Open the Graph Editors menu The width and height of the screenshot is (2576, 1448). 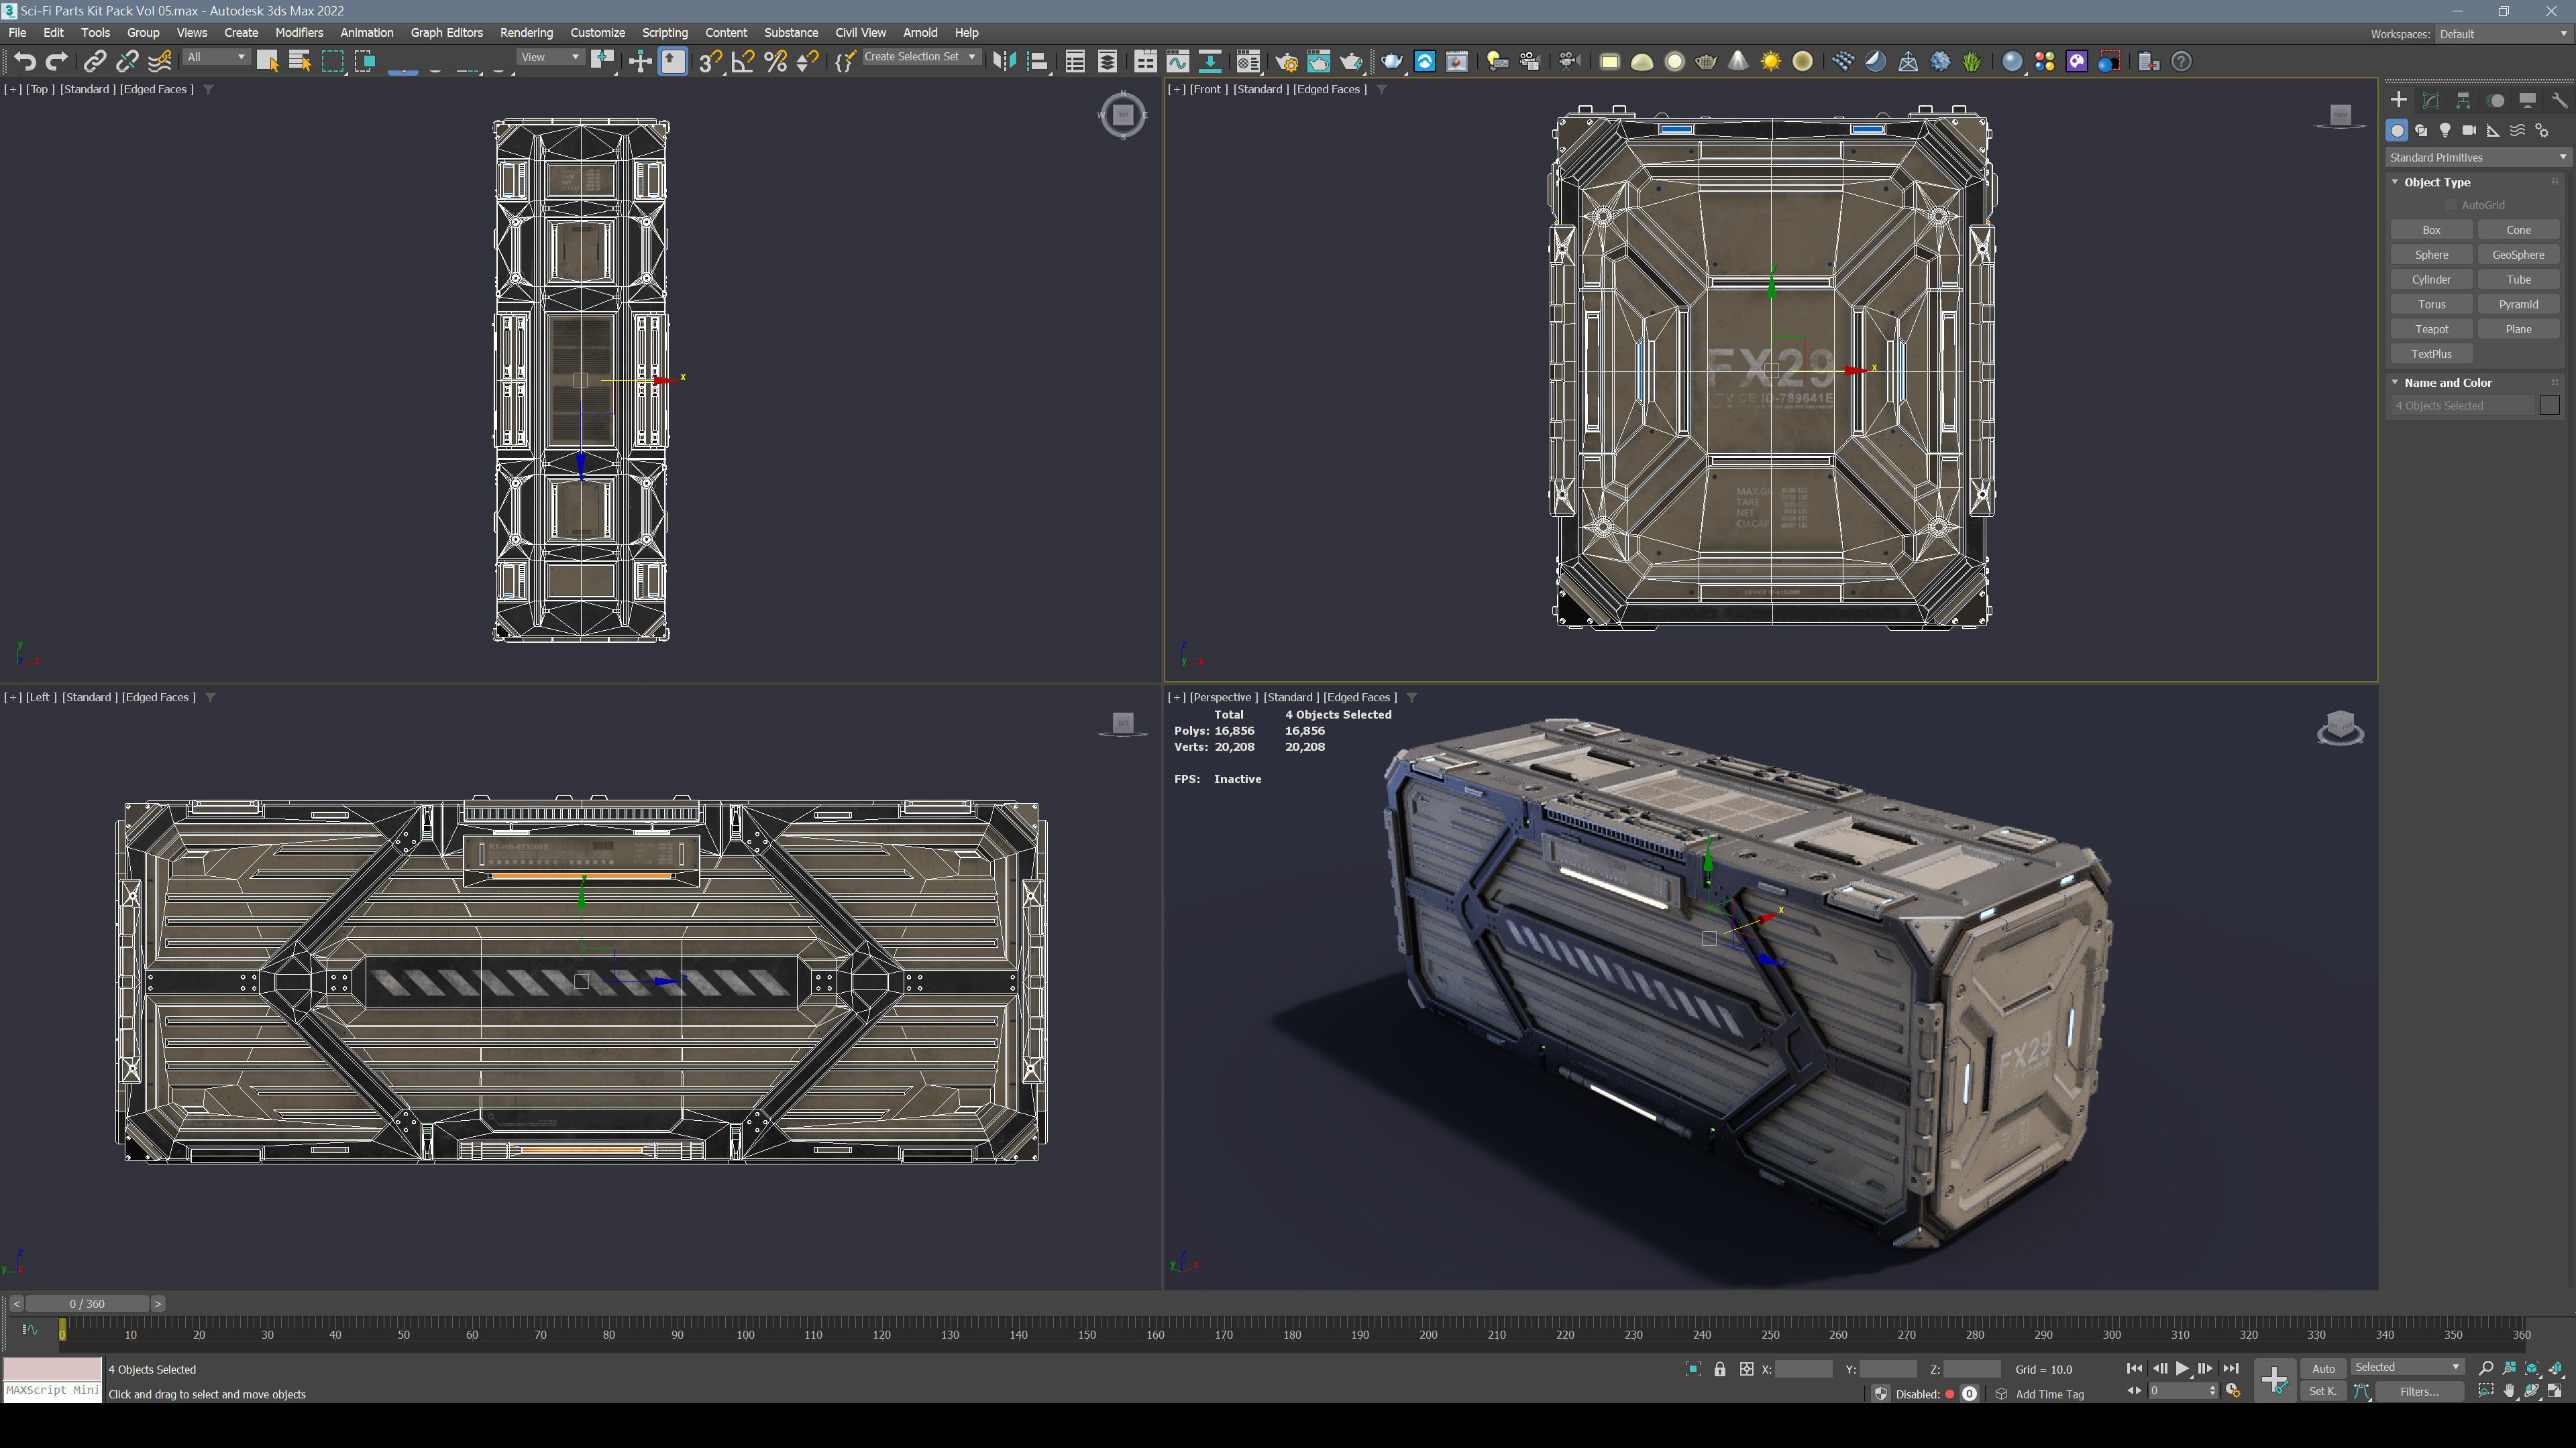click(446, 33)
